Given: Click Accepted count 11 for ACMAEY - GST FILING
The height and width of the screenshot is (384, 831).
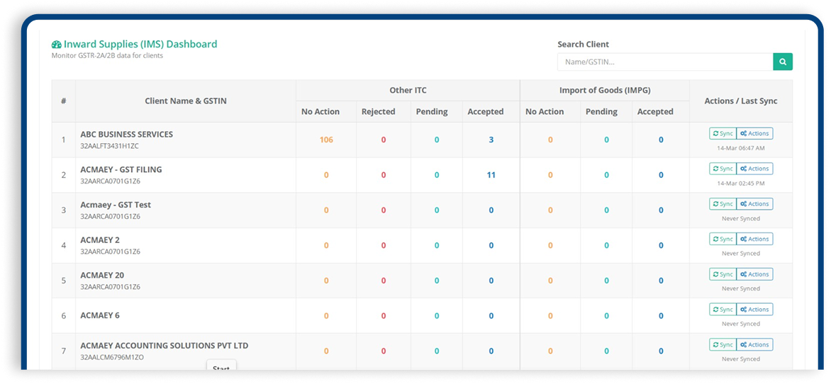Looking at the screenshot, I should (491, 175).
